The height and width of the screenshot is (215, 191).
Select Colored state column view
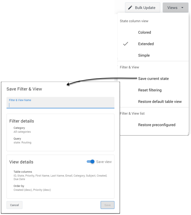[144, 32]
